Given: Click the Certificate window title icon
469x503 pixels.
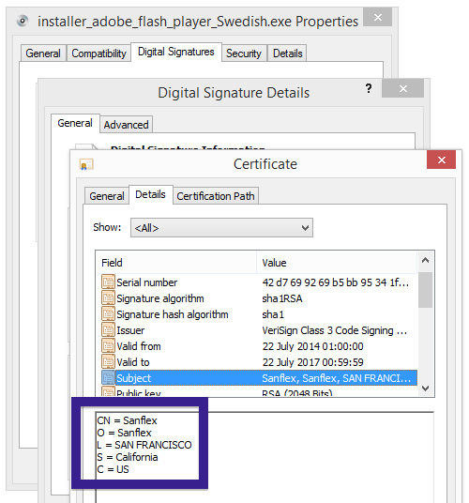Looking at the screenshot, I should pos(86,164).
